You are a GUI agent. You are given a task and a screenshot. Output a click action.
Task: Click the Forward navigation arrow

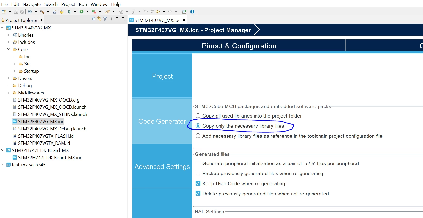click(x=170, y=12)
